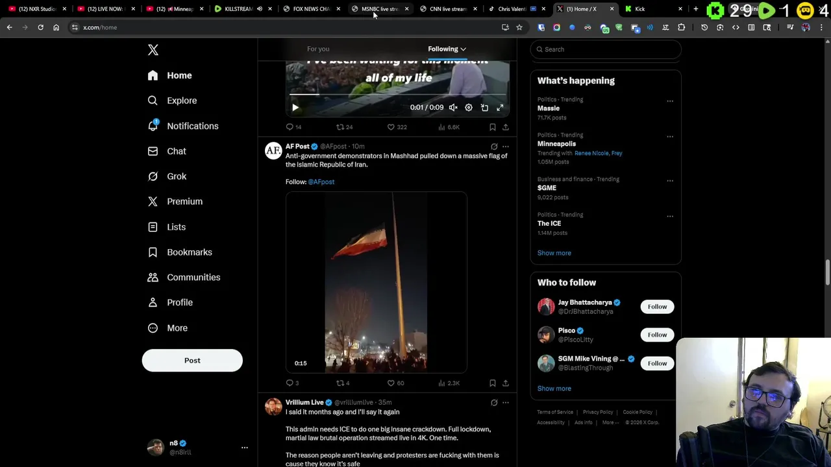Follow Jay Bhattacharya

(657, 307)
